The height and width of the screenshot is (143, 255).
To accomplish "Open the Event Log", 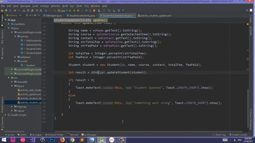I will tap(219, 135).
